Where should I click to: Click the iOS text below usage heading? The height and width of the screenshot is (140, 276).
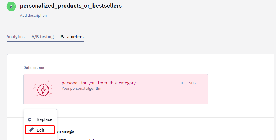62,139
